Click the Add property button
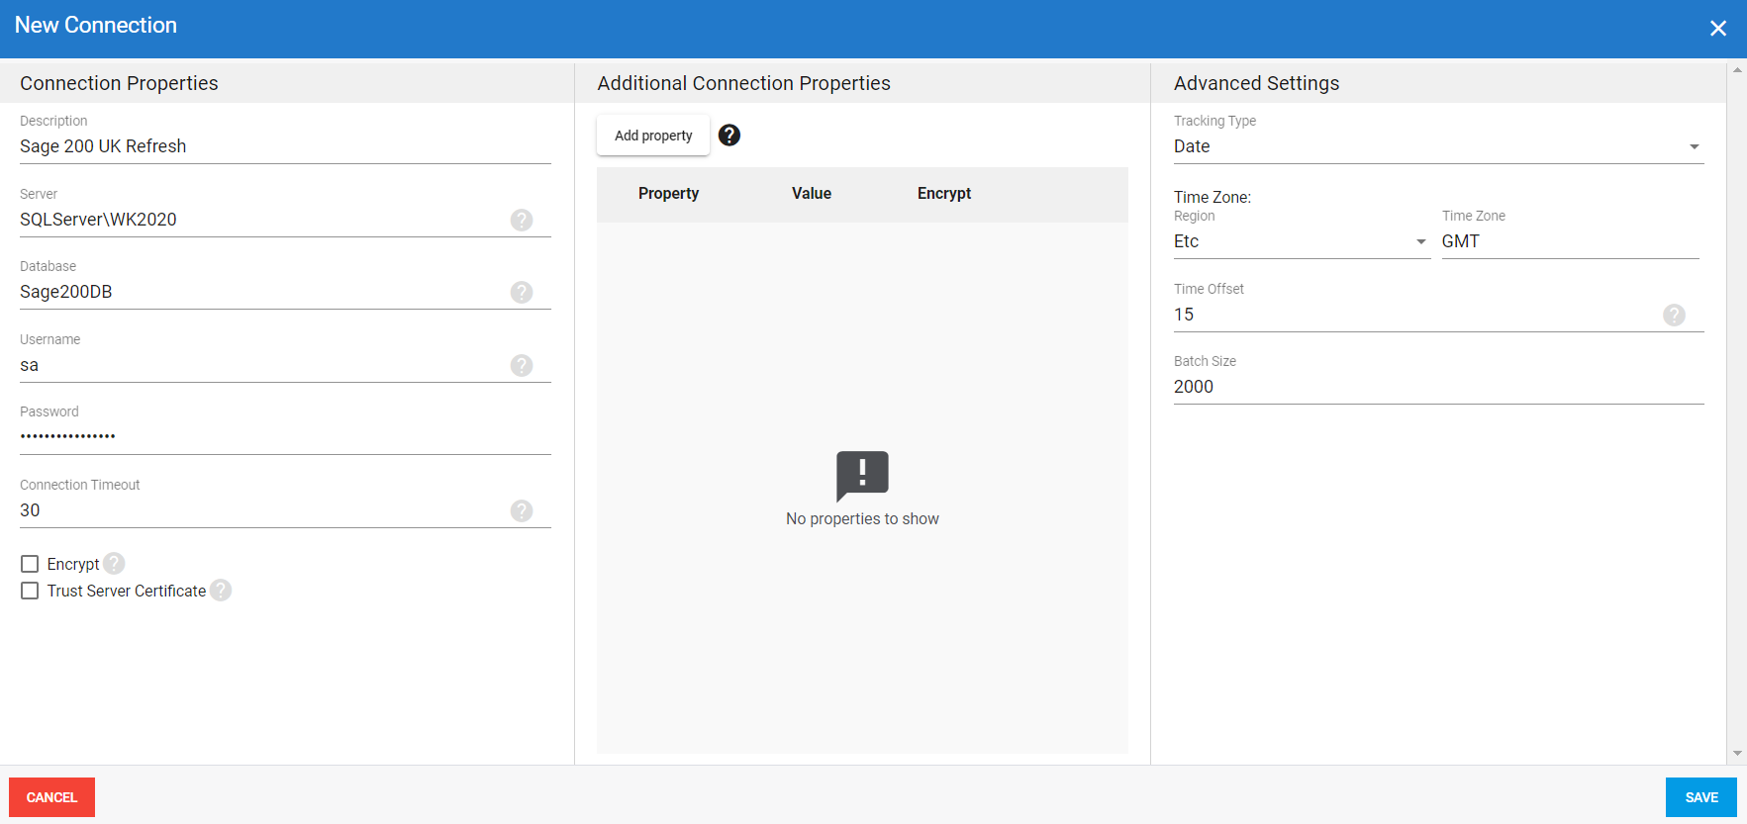The height and width of the screenshot is (824, 1747). (x=653, y=136)
